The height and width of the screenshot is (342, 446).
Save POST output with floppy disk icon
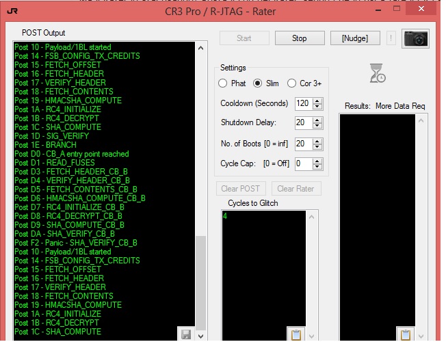[x=186, y=334]
